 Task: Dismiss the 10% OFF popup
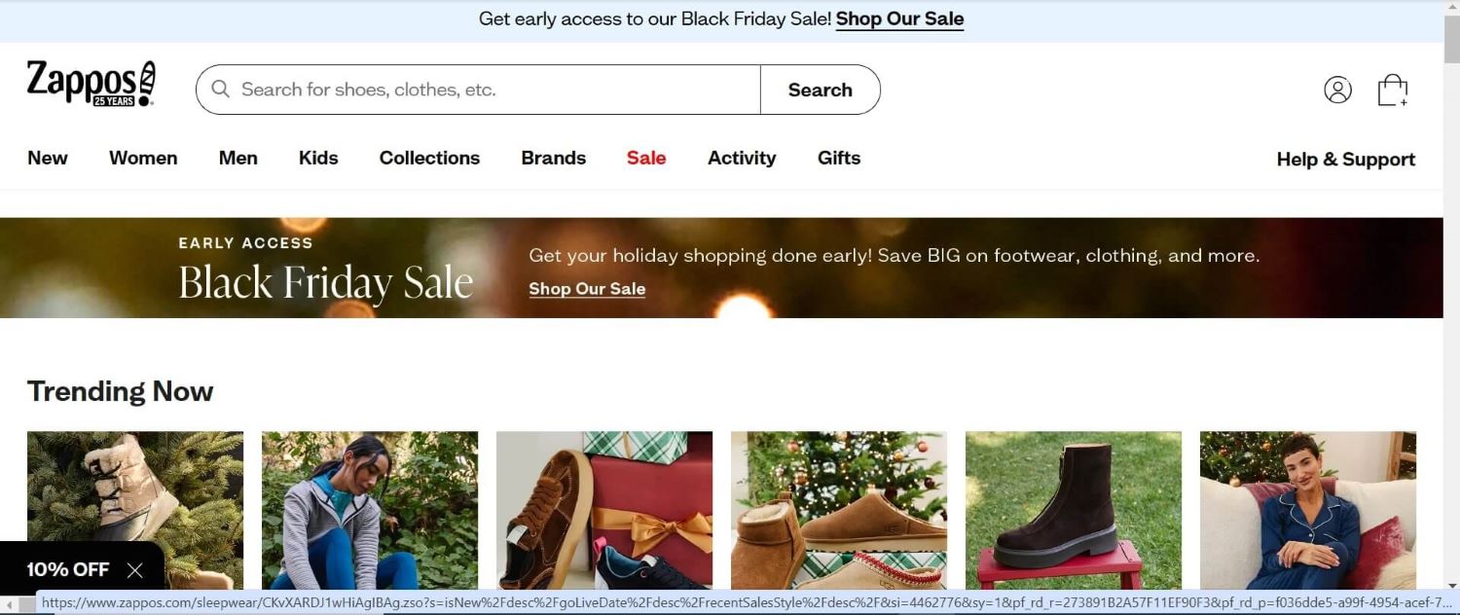pyautogui.click(x=135, y=570)
